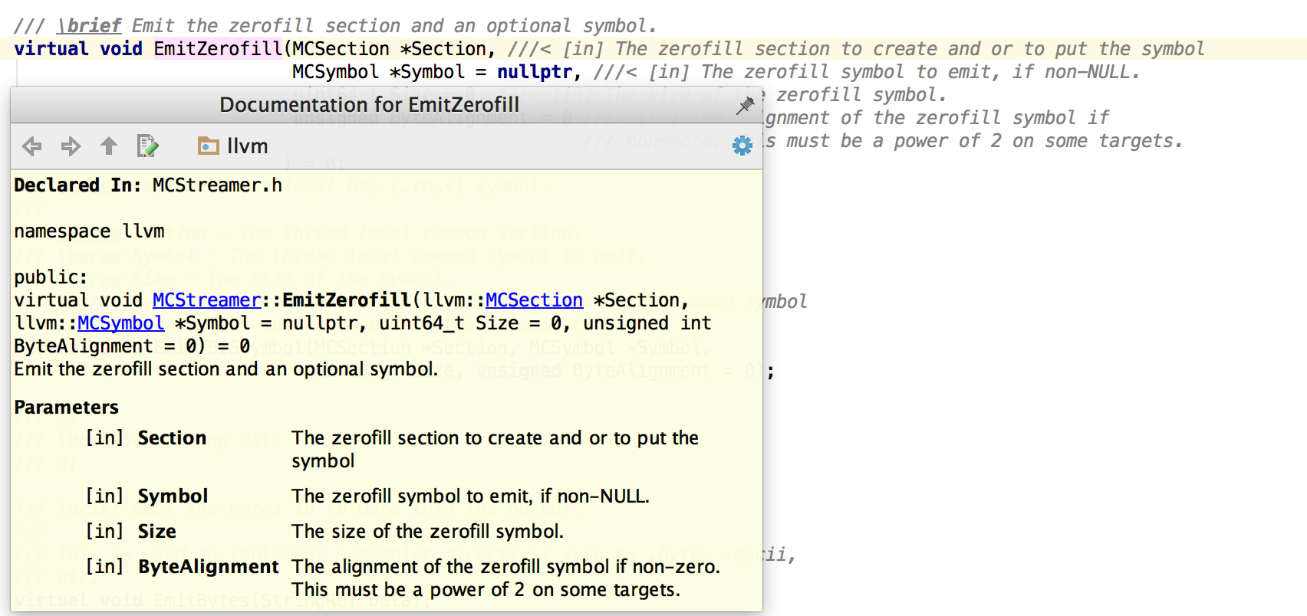Click the Symbol parameter name in popup
The height and width of the screenshot is (616, 1307).
[x=173, y=496]
